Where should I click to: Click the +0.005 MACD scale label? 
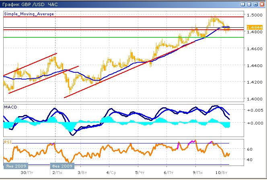tap(255, 110)
